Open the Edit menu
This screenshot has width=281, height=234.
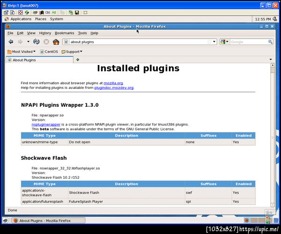[20, 33]
